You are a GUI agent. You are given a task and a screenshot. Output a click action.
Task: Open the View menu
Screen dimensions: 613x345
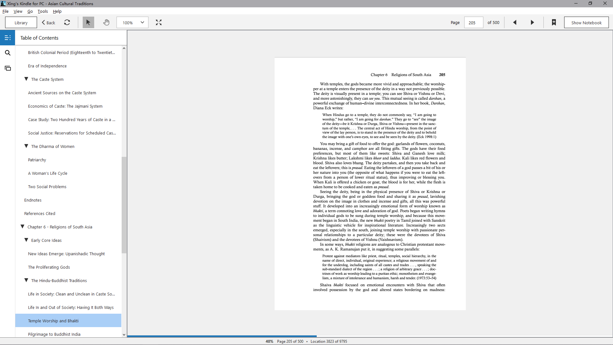pyautogui.click(x=18, y=11)
